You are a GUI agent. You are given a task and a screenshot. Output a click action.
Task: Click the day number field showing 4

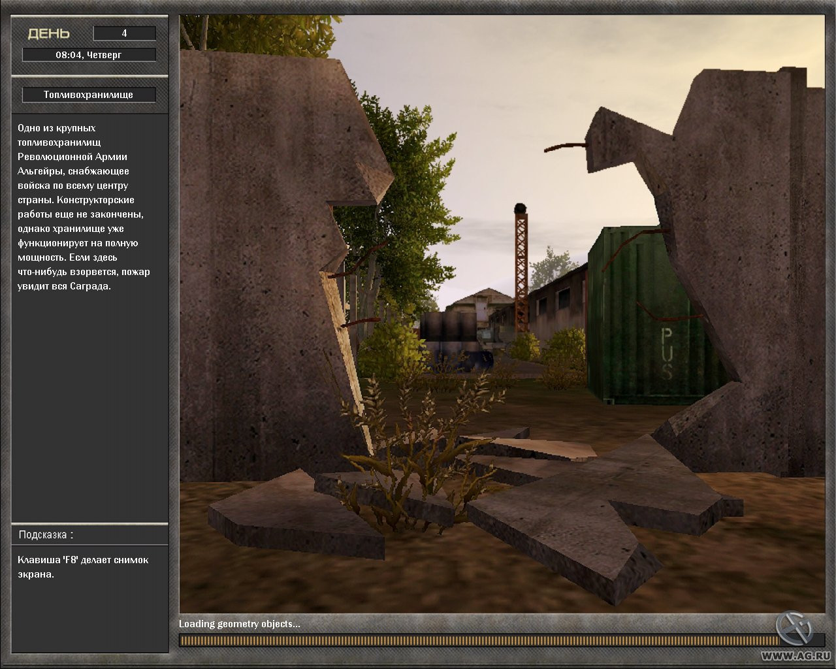click(x=125, y=33)
